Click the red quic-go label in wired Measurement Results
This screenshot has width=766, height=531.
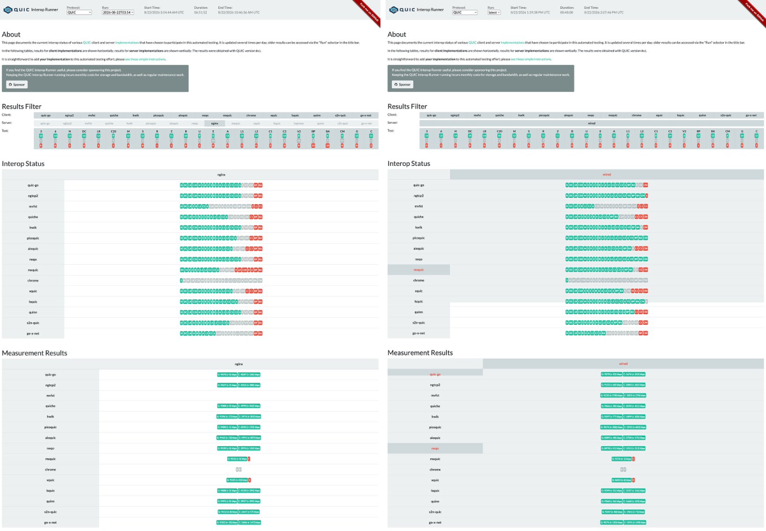point(435,375)
